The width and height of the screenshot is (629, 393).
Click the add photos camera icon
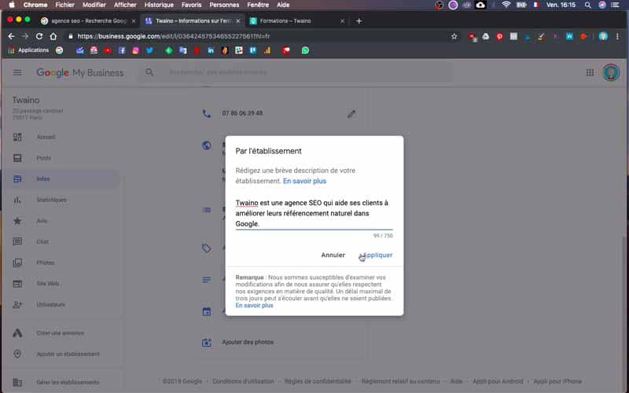click(206, 343)
